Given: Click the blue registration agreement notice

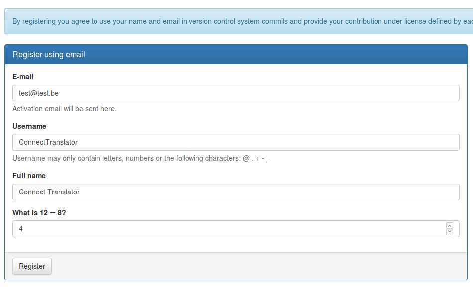Looking at the screenshot, I should pos(239,21).
